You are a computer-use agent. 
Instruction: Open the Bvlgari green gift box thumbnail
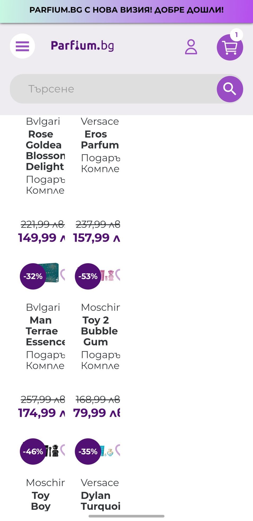pos(53,273)
